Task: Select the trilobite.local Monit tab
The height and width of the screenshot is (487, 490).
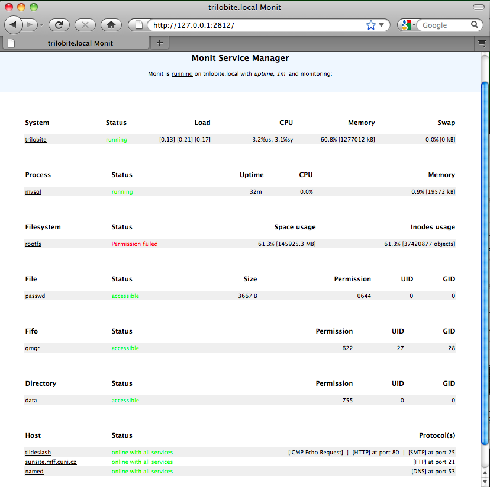Action: 75,43
